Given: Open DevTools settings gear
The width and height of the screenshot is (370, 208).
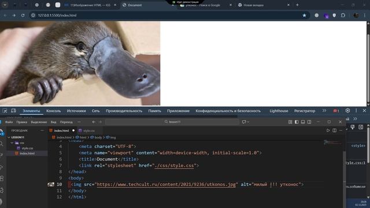Looking at the screenshot, I should pos(347,110).
